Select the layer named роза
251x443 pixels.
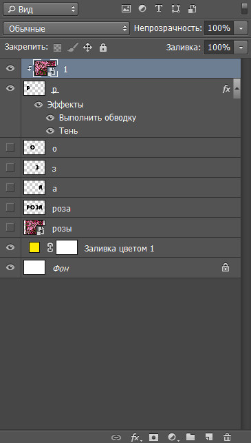61,209
